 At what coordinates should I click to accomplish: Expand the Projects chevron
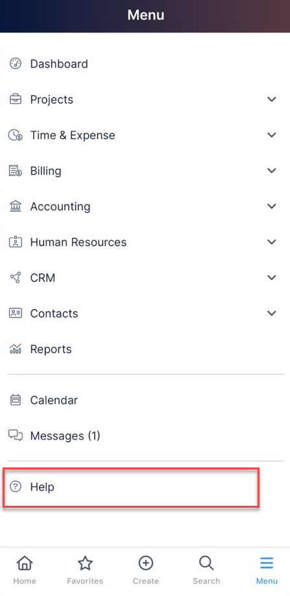(271, 99)
